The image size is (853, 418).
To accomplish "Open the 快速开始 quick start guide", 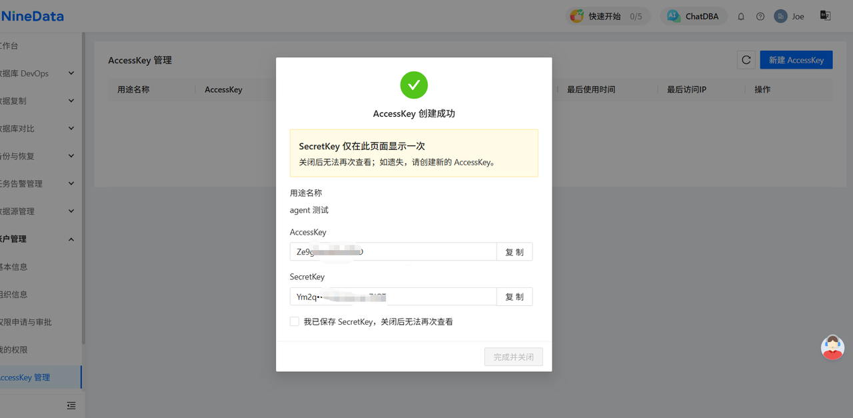I will pos(608,16).
